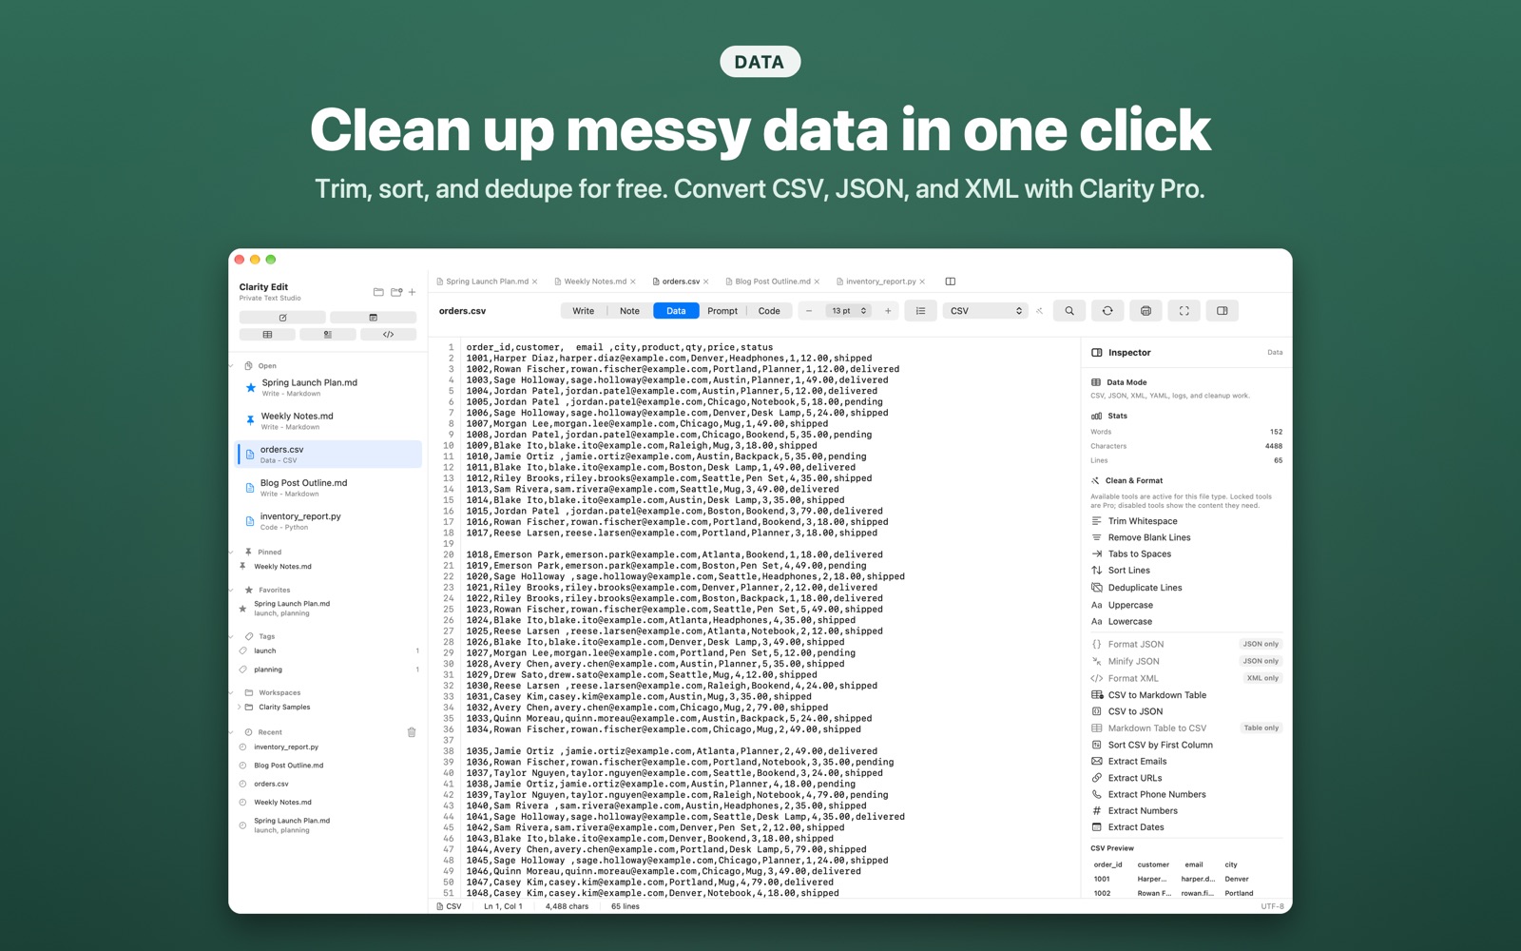Collapse the Open section in sidebar

click(x=231, y=366)
